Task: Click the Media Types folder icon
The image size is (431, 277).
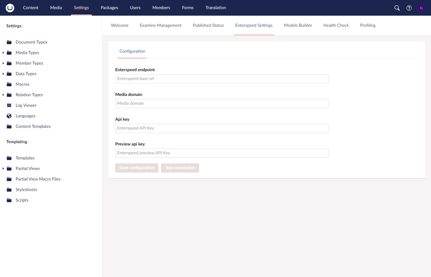Action: point(9,53)
